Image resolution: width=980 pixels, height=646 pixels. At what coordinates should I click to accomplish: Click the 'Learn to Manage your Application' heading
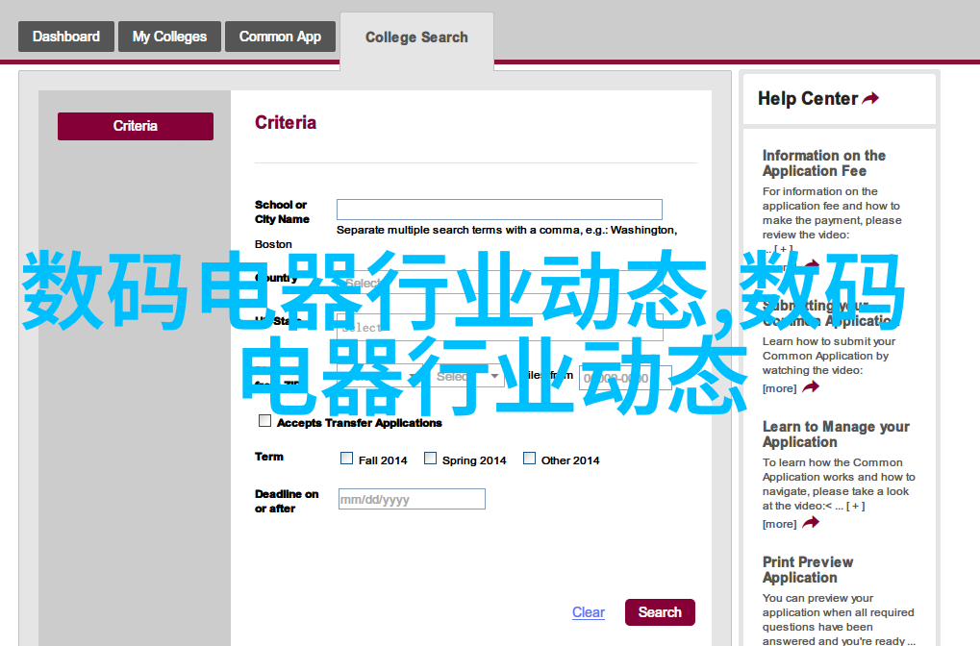click(x=836, y=435)
